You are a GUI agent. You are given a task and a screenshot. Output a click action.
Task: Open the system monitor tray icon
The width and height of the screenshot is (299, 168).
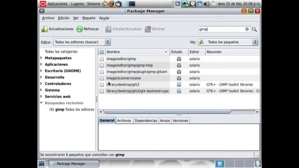178,4
